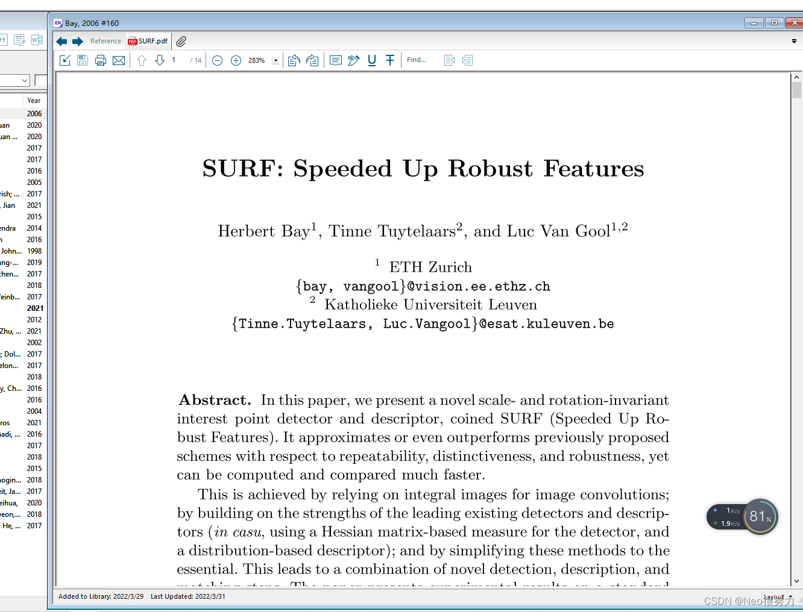
Task: Go to the previous reference with the back arrow
Action: coord(61,42)
